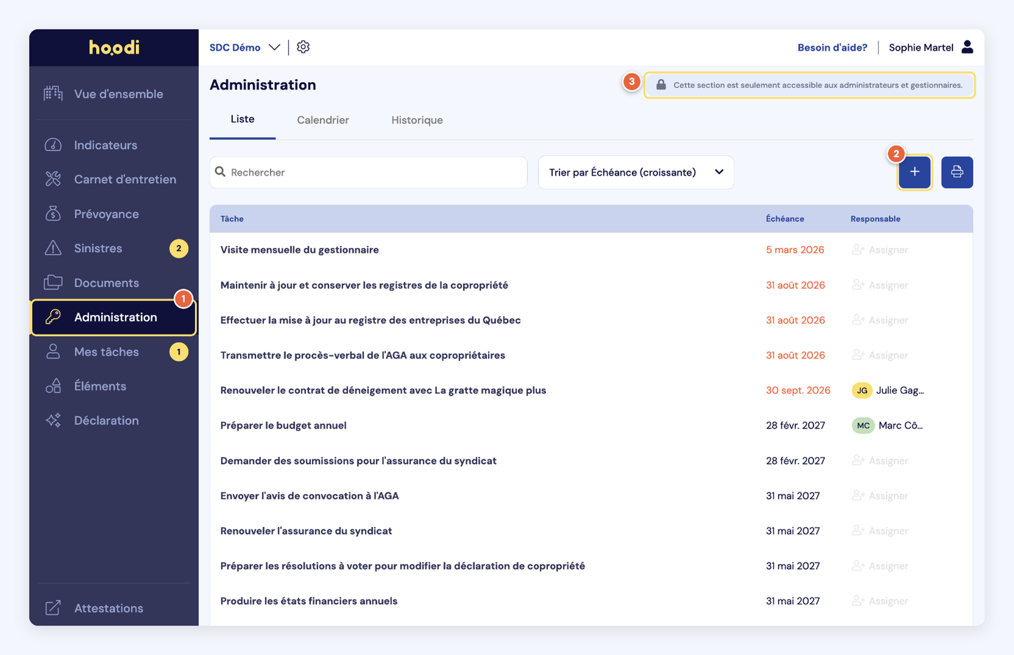Click Sophie Martel user name
The width and height of the screenshot is (1014, 655).
tap(921, 48)
